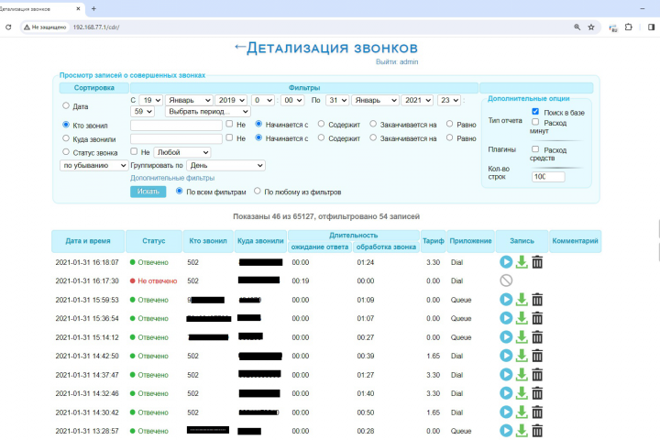Download recording of 14:42:50 call
Screen dimensions: 660x440
click(x=522, y=356)
